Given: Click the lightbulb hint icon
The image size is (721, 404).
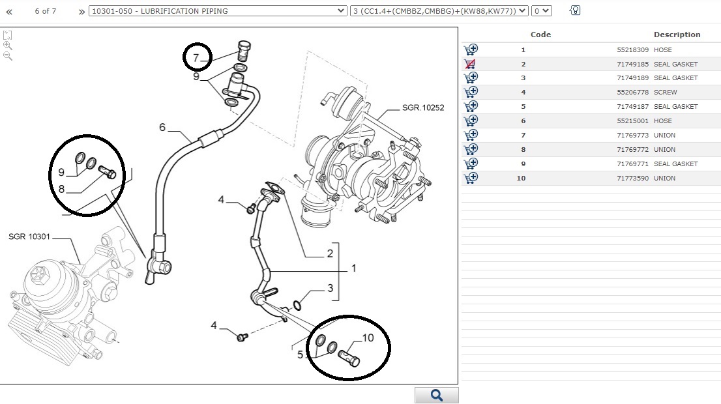Looking at the screenshot, I should (575, 10).
